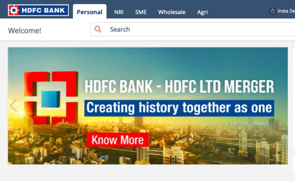The width and height of the screenshot is (295, 181).
Task: Click the orange search magnifier icon
Action: coord(98,29)
